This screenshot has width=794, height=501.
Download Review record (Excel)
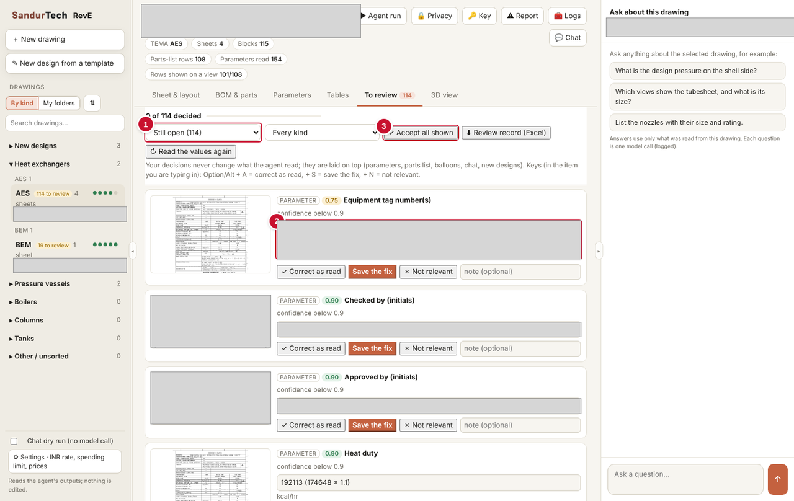tap(506, 133)
